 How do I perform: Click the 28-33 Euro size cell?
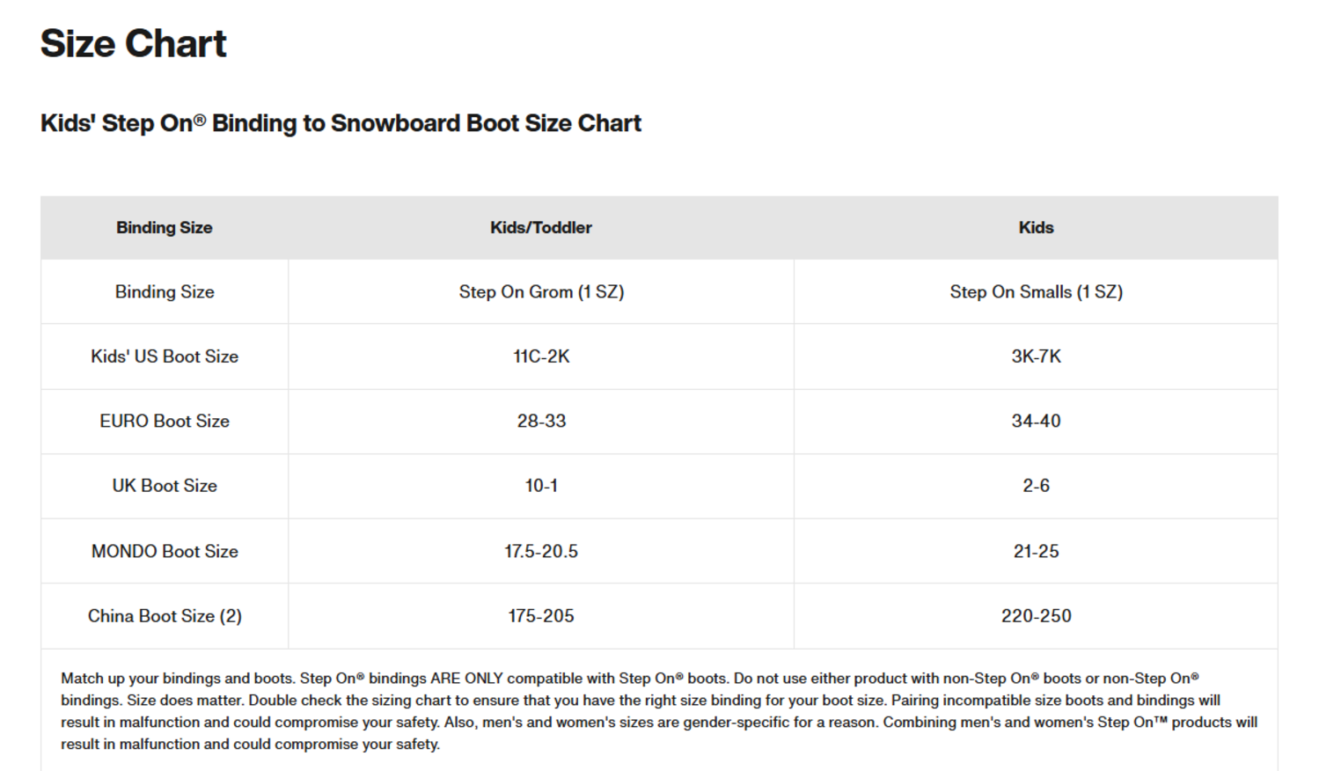point(541,422)
